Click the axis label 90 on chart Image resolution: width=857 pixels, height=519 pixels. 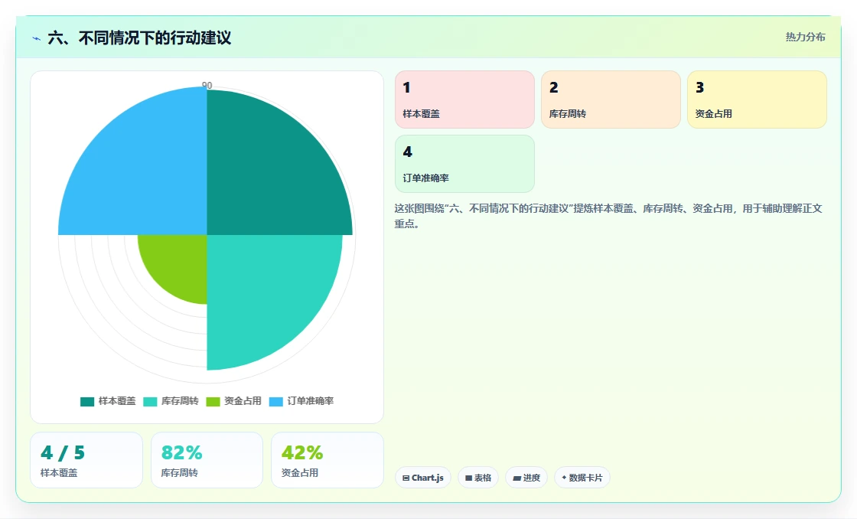click(207, 85)
